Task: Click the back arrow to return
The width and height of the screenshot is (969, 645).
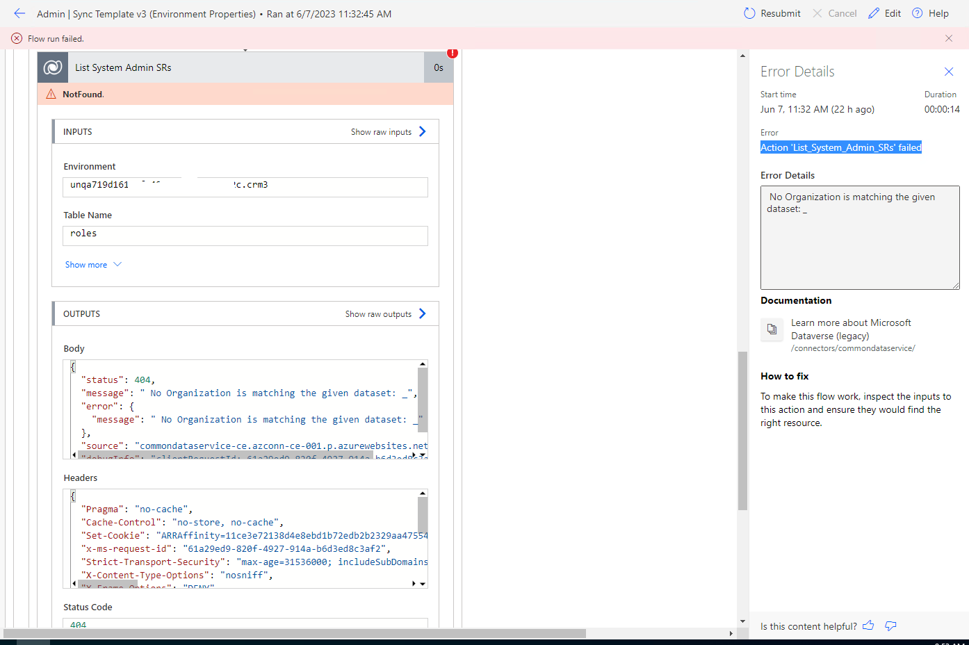Action: click(x=19, y=13)
